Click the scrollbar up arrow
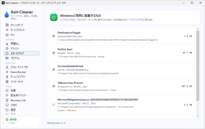This screenshot has width=205, height=129. pos(198,29)
